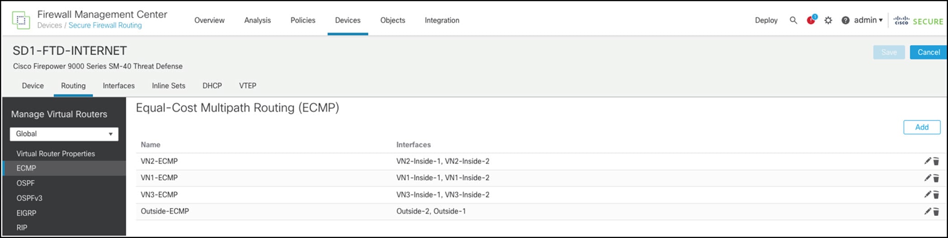
Task: Select EIGRP in the sidebar
Action: [x=26, y=213]
